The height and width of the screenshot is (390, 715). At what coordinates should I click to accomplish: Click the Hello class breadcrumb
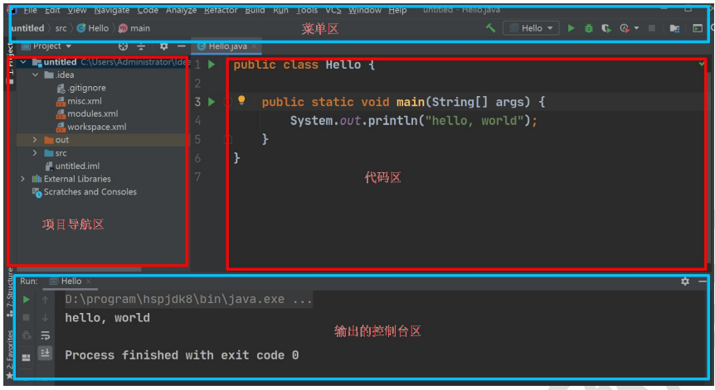click(x=93, y=28)
